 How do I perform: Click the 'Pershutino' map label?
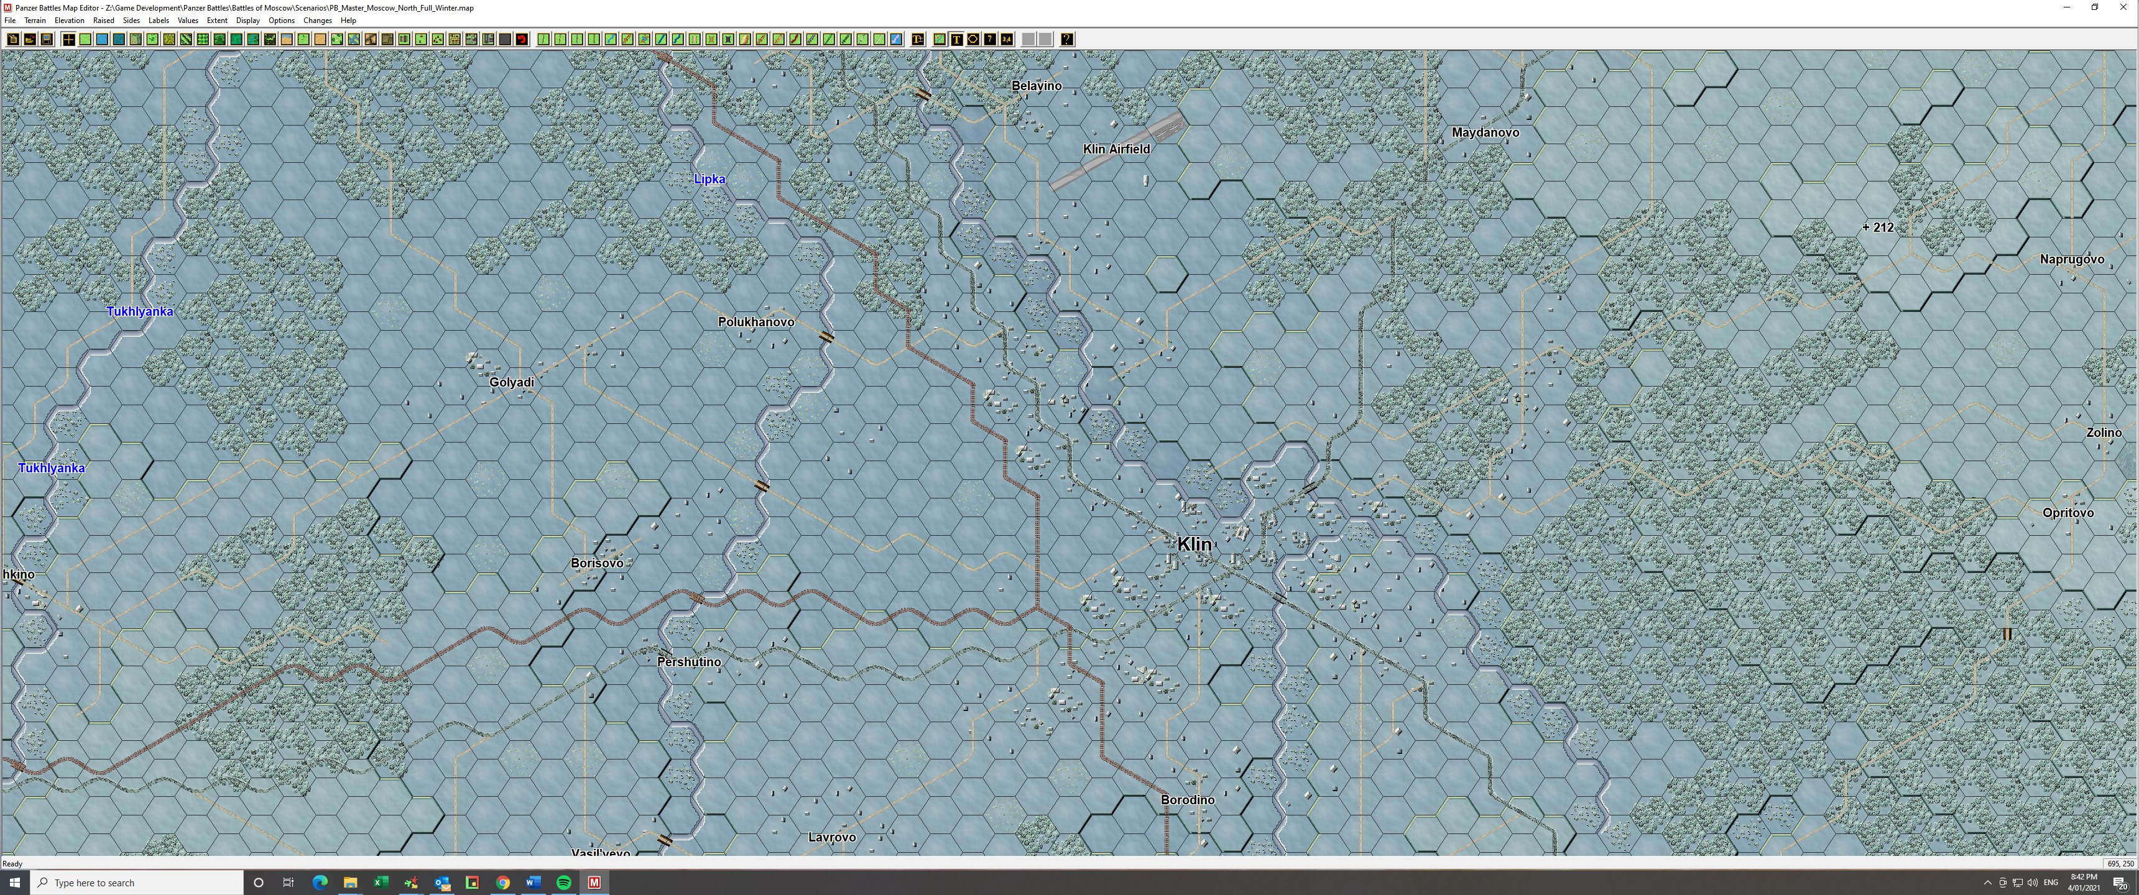point(689,662)
